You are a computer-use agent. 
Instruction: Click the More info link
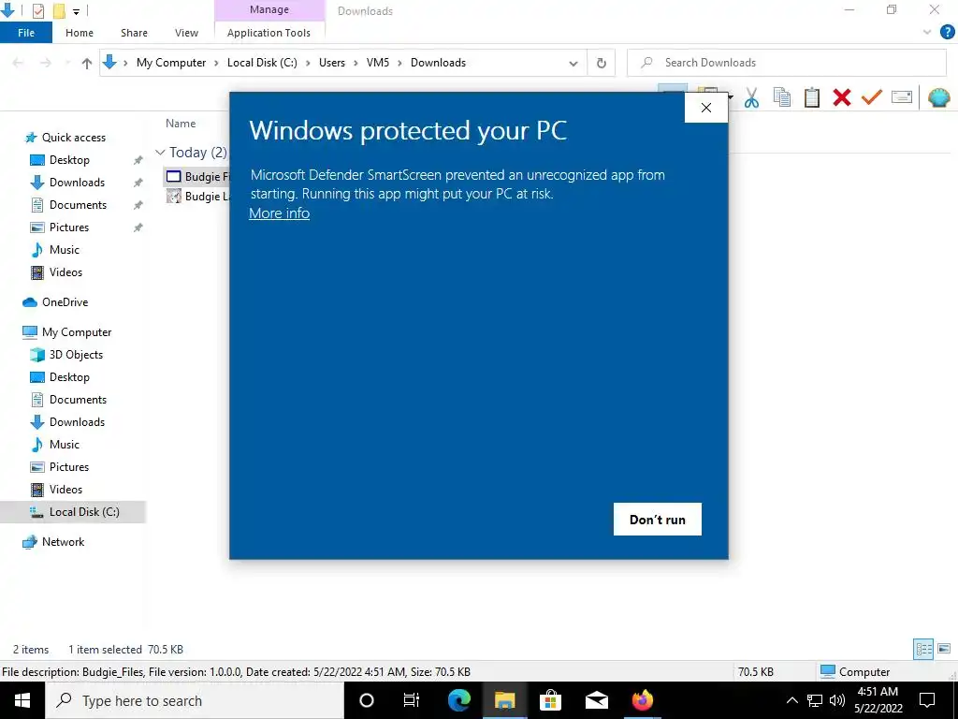coord(279,213)
